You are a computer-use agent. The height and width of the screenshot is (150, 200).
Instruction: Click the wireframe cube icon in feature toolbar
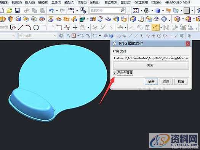point(164,19)
